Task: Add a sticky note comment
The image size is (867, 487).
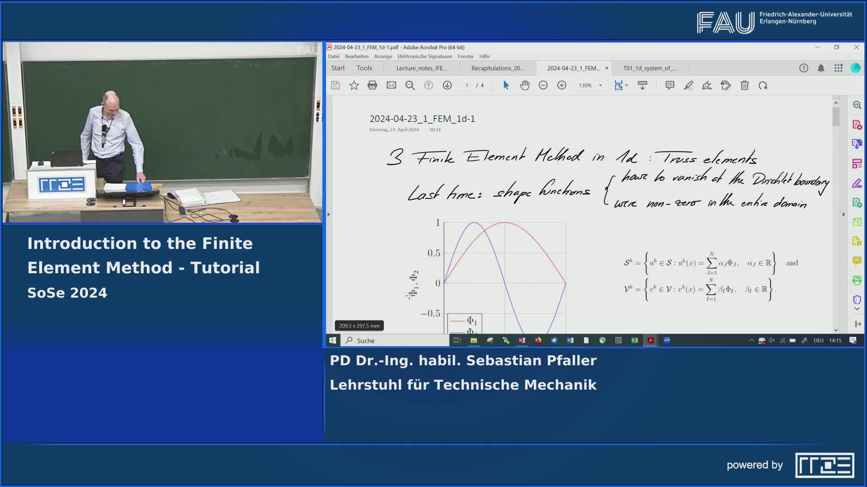Action: tap(670, 85)
